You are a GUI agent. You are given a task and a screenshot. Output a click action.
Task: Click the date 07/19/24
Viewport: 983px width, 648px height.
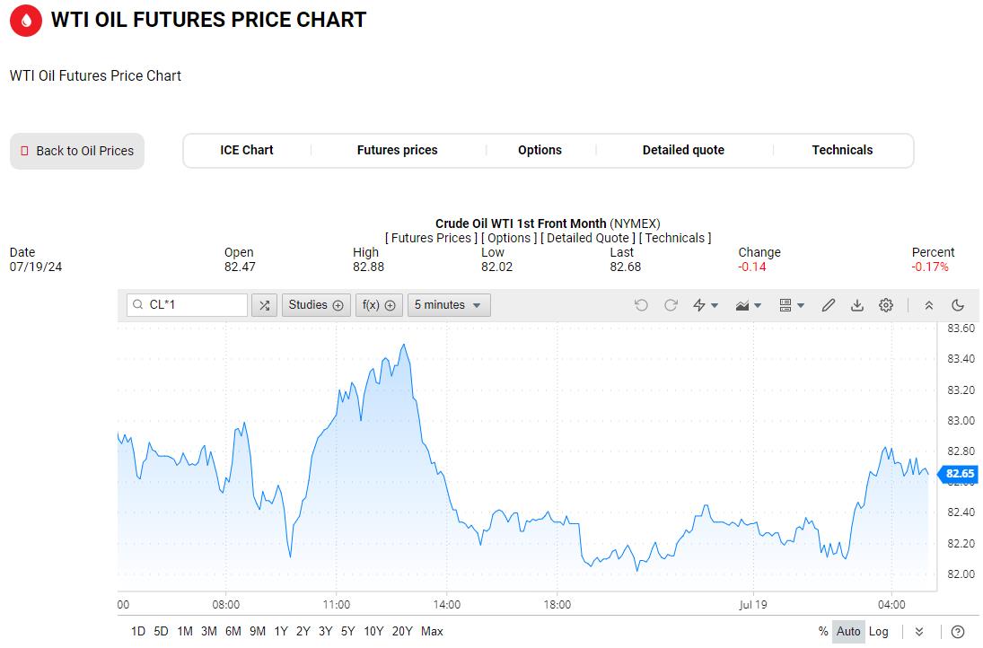click(36, 267)
